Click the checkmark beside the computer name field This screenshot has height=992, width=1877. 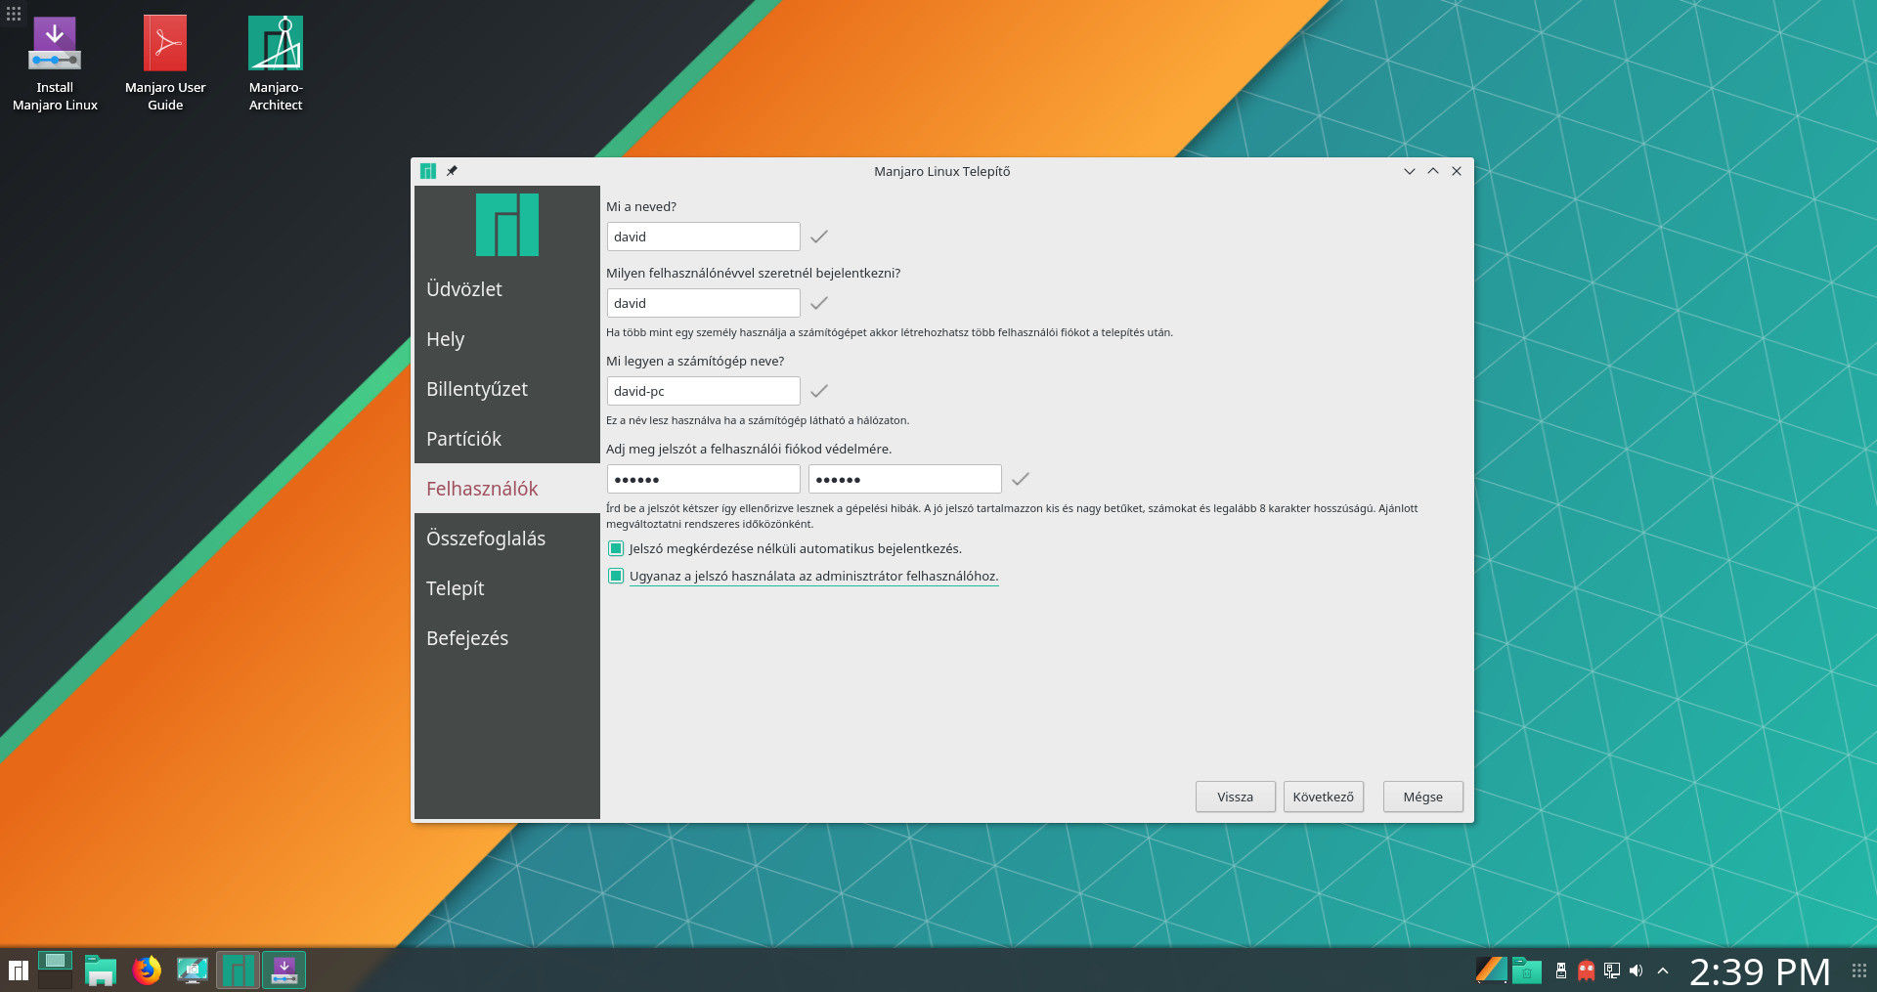click(819, 391)
